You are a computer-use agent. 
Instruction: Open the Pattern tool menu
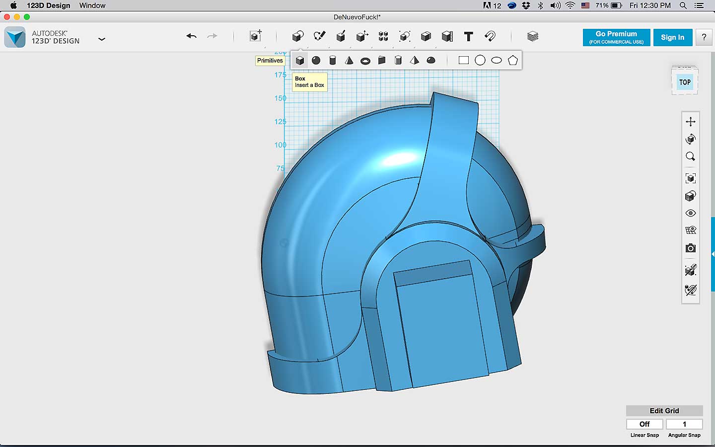click(383, 36)
